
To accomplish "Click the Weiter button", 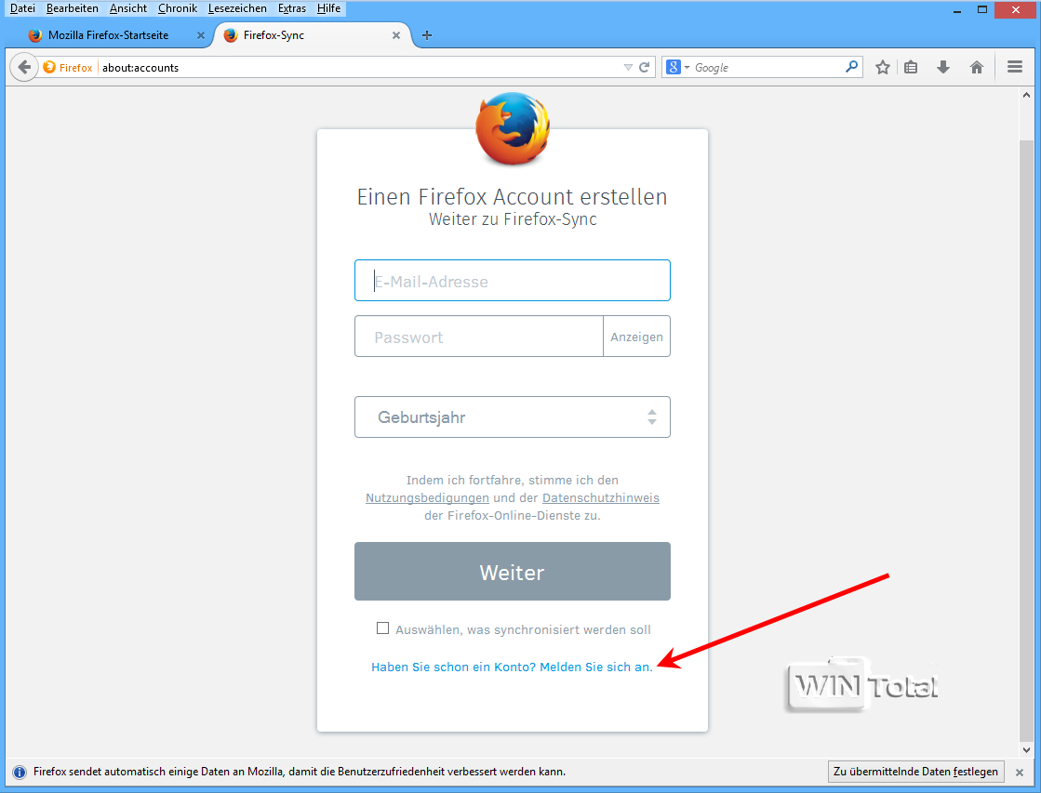I will point(513,572).
